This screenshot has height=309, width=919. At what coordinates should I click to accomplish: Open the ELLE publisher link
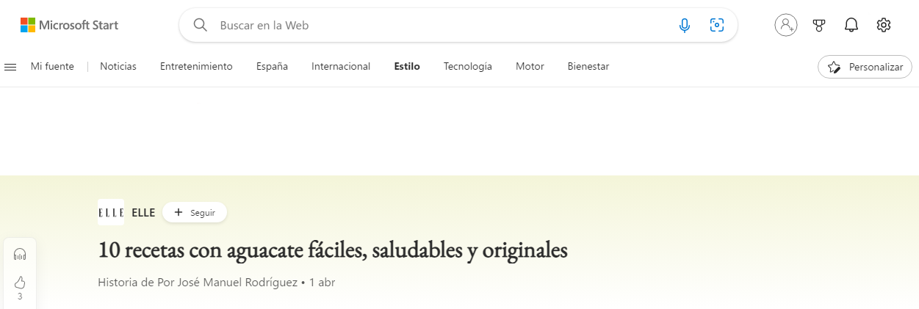click(143, 212)
